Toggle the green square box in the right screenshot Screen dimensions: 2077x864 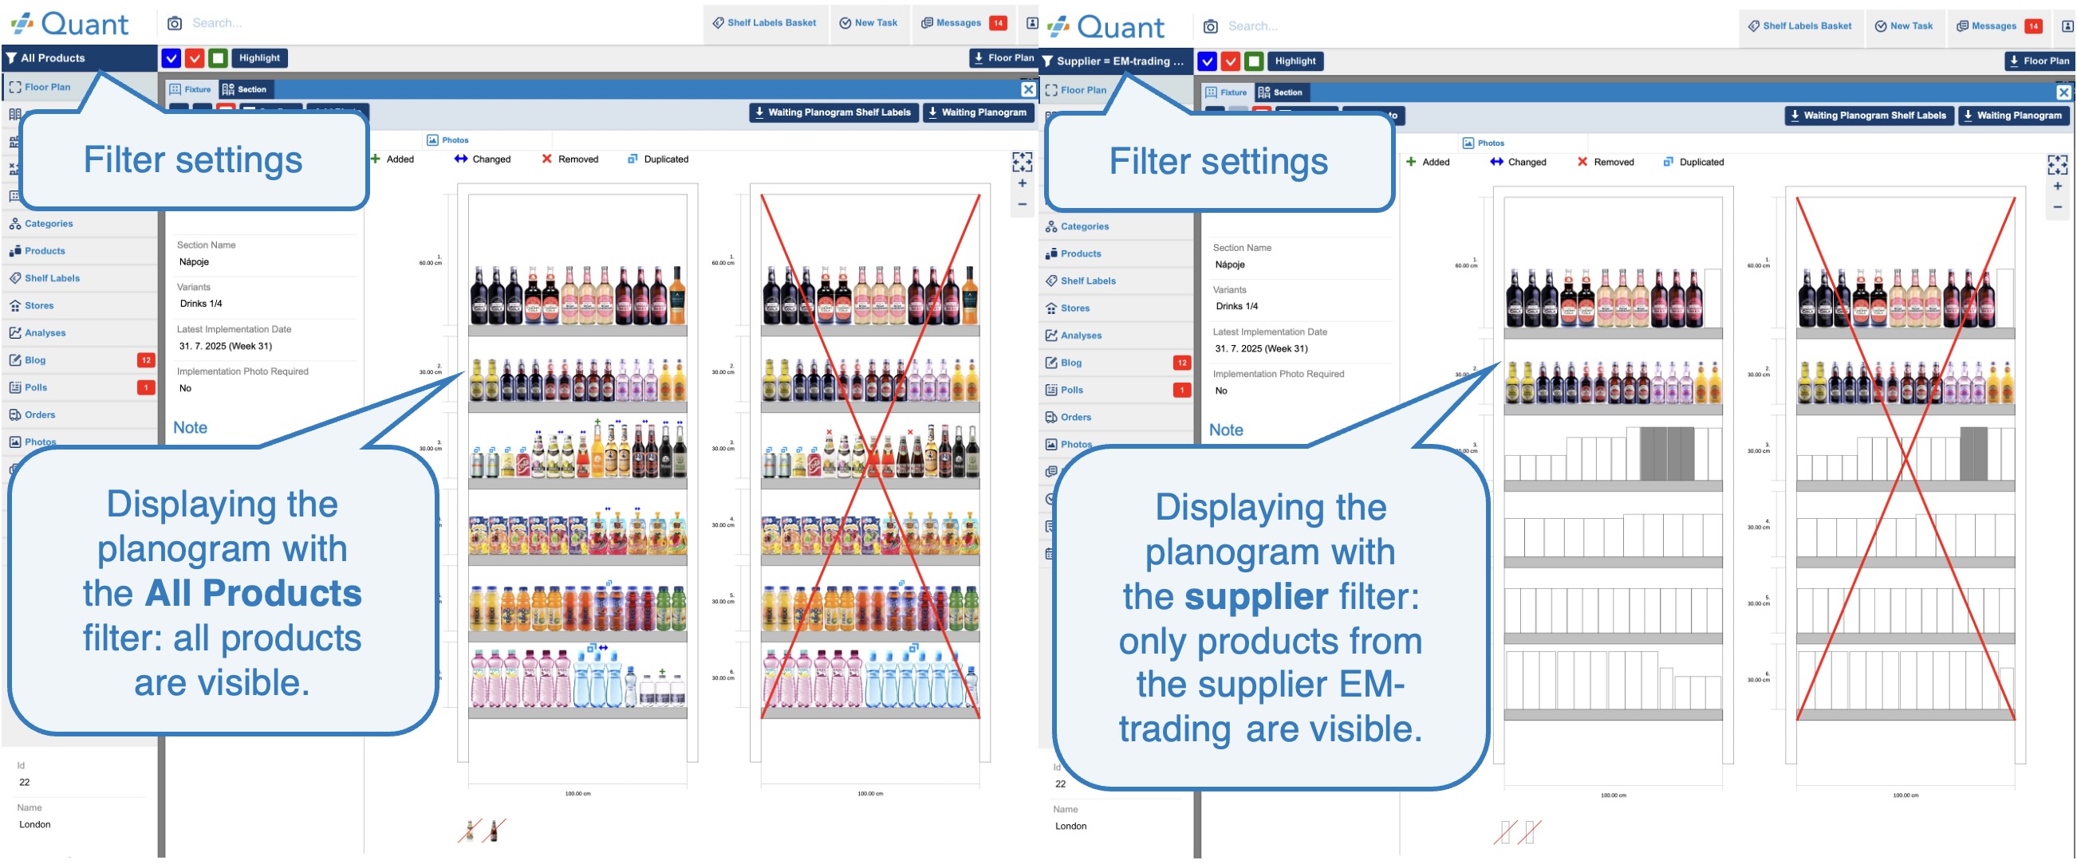tap(1254, 61)
